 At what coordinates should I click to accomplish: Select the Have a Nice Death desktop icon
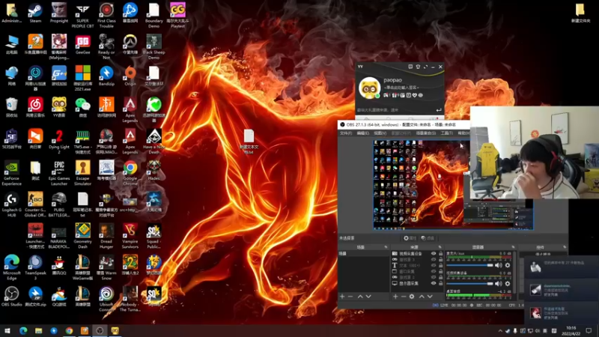click(x=153, y=142)
